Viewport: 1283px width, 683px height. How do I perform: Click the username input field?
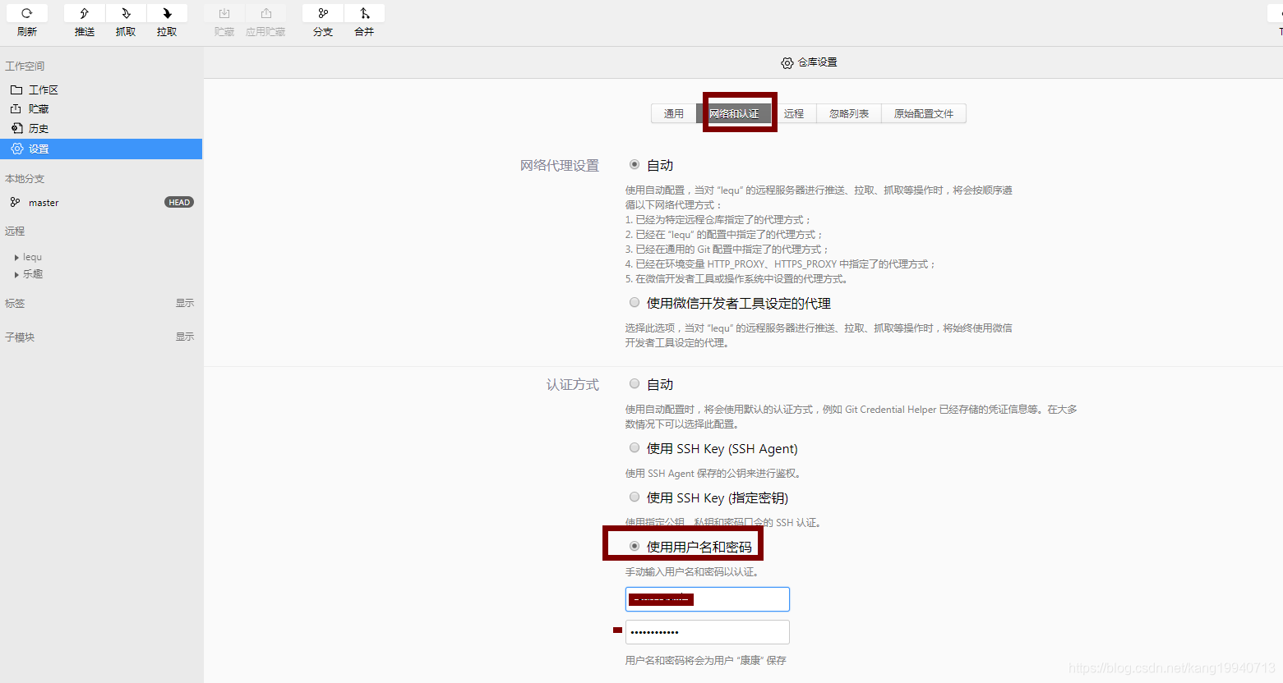pos(708,599)
